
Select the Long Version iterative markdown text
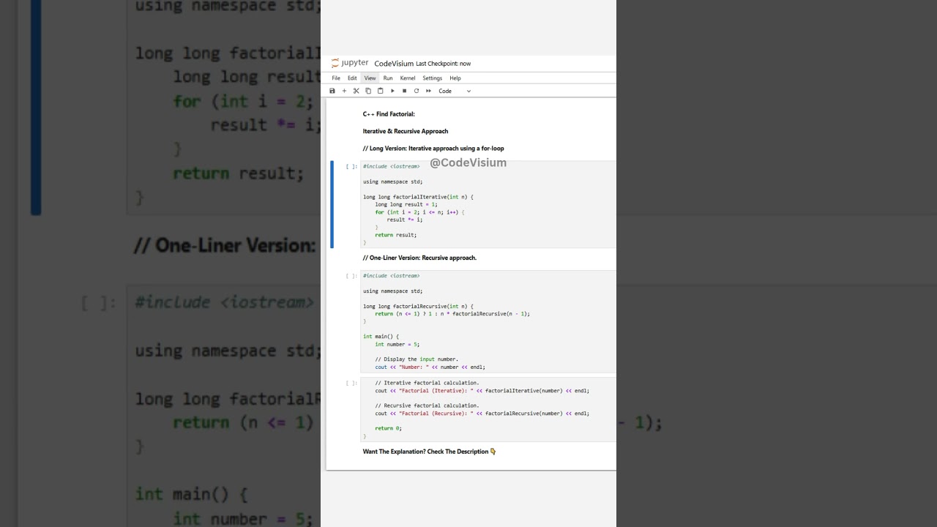point(433,149)
